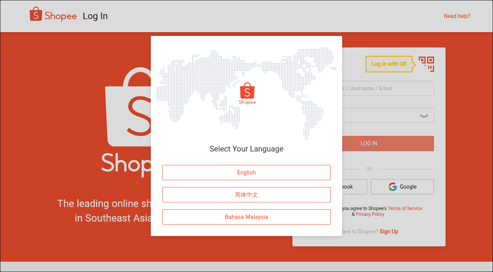Click the Shopee logo in the header
The height and width of the screenshot is (272, 493).
pyautogui.click(x=53, y=15)
